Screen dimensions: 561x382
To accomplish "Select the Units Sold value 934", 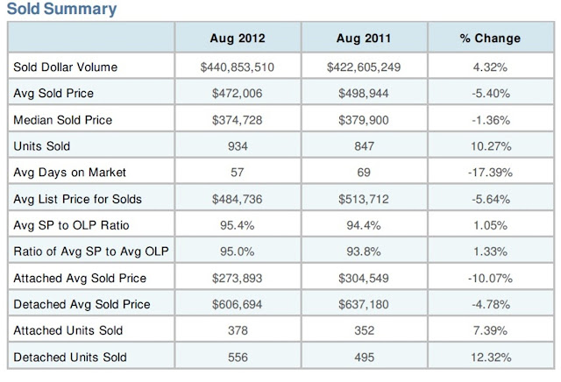I will tap(238, 146).
